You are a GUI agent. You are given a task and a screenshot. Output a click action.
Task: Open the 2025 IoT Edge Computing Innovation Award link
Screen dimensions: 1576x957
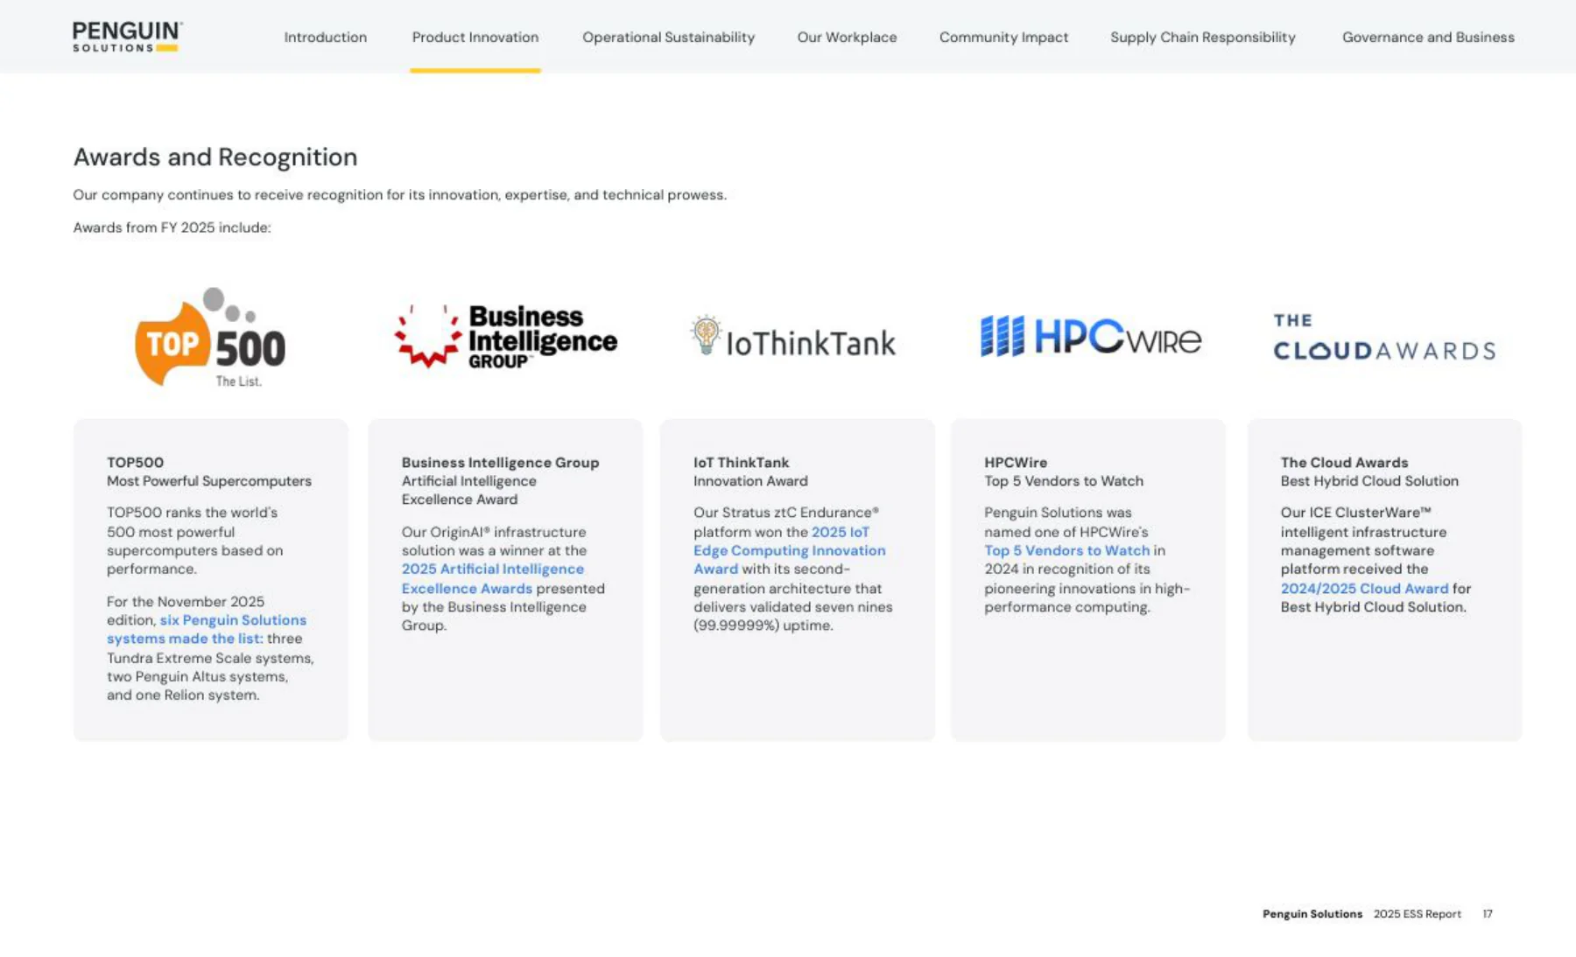click(x=790, y=550)
